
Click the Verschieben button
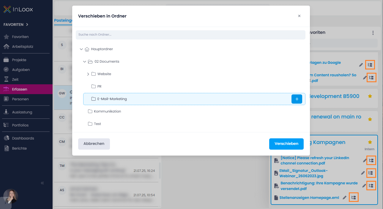pos(286,144)
